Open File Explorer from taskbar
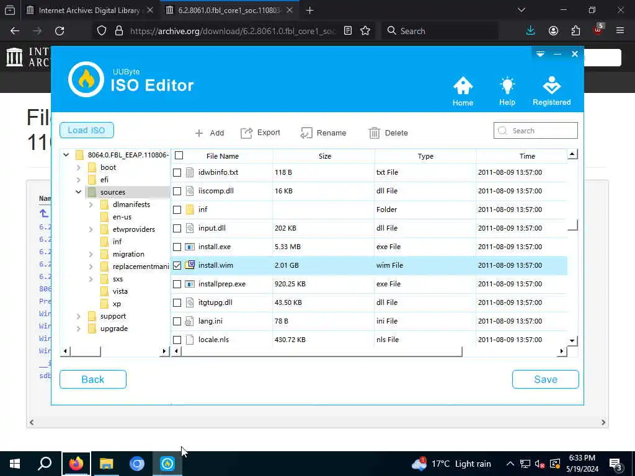635x476 pixels. pos(107,464)
